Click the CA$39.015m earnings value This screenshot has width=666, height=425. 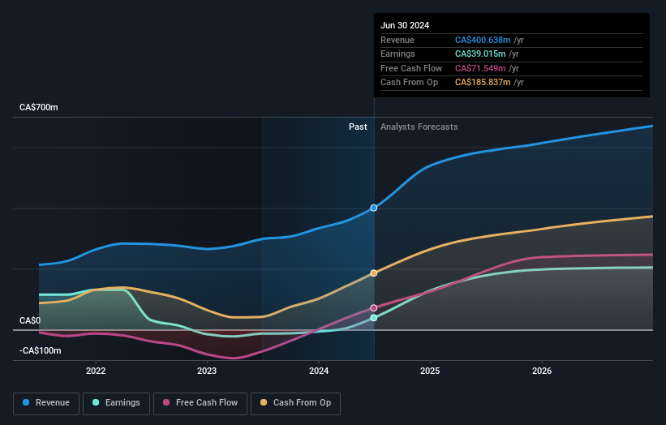tap(480, 54)
